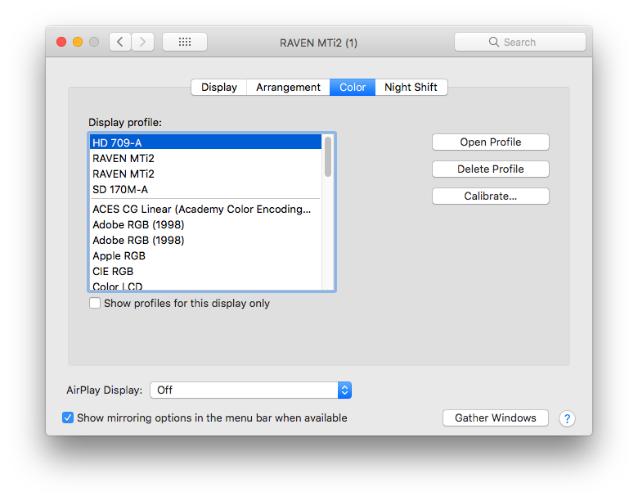The width and height of the screenshot is (638, 501).
Task: Open help with question mark button
Action: click(x=567, y=418)
